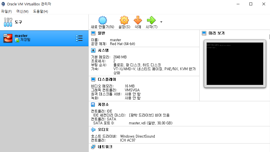Open the 파일(F) menu
The width and height of the screenshot is (270, 152).
(x=7, y=11)
